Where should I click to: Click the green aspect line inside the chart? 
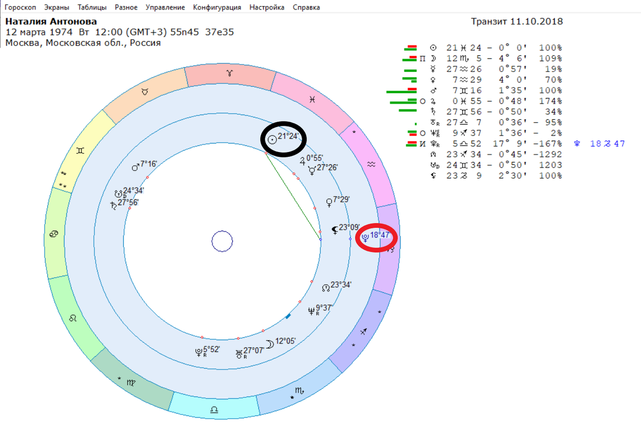point(293,196)
